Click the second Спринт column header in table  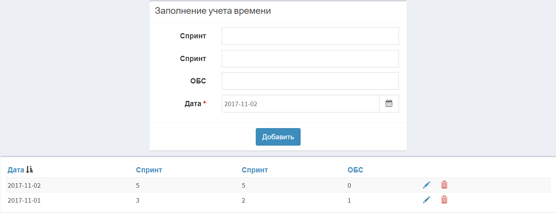tap(255, 170)
